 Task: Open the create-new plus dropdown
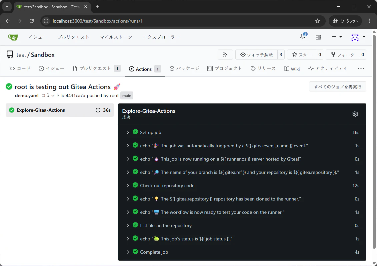click(337, 37)
